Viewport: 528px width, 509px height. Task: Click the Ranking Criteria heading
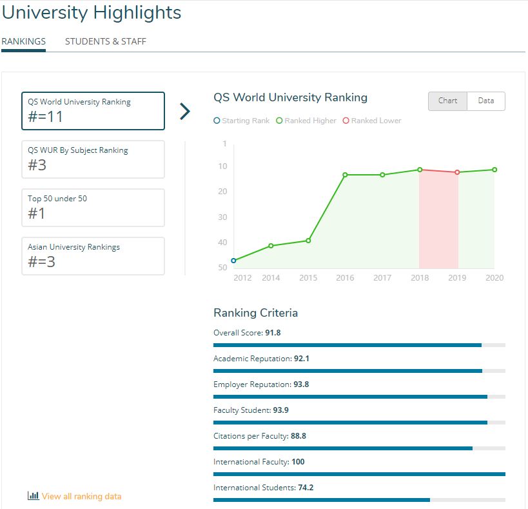click(255, 313)
